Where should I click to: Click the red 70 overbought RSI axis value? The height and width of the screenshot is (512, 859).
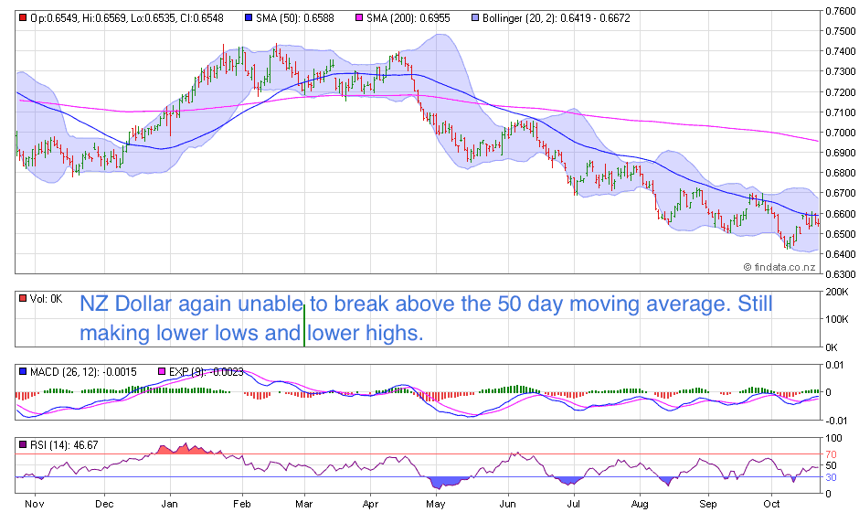pos(831,454)
